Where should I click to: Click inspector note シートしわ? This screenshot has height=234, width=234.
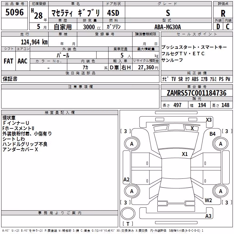pos(13,139)
